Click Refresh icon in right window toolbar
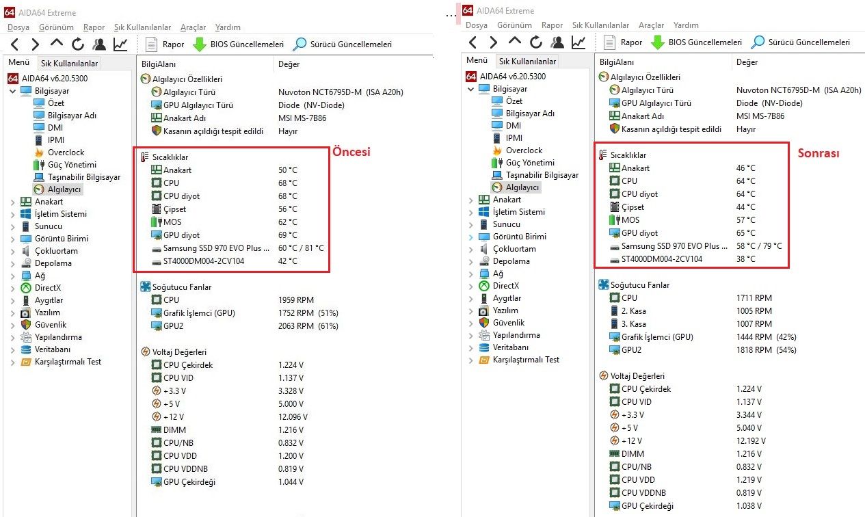Image resolution: width=865 pixels, height=517 pixels. [536, 42]
